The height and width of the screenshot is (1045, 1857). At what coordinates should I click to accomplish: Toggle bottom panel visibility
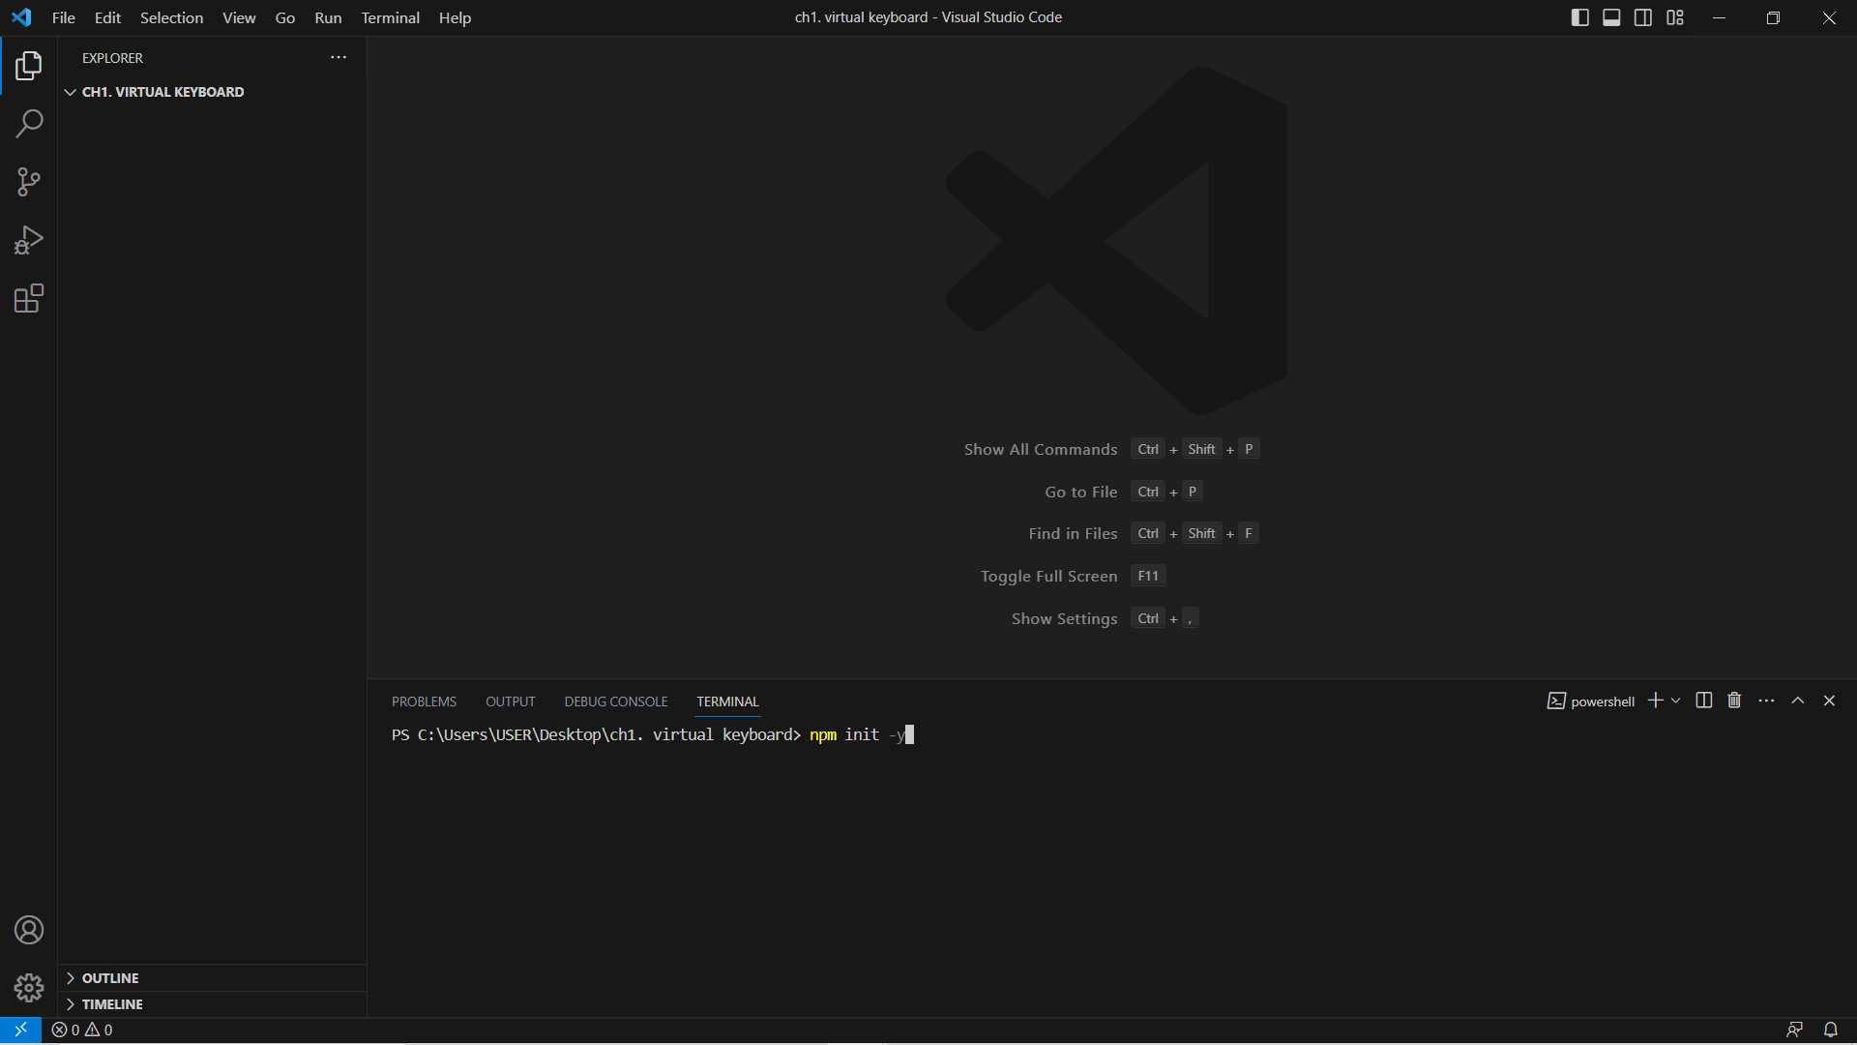(x=1611, y=17)
